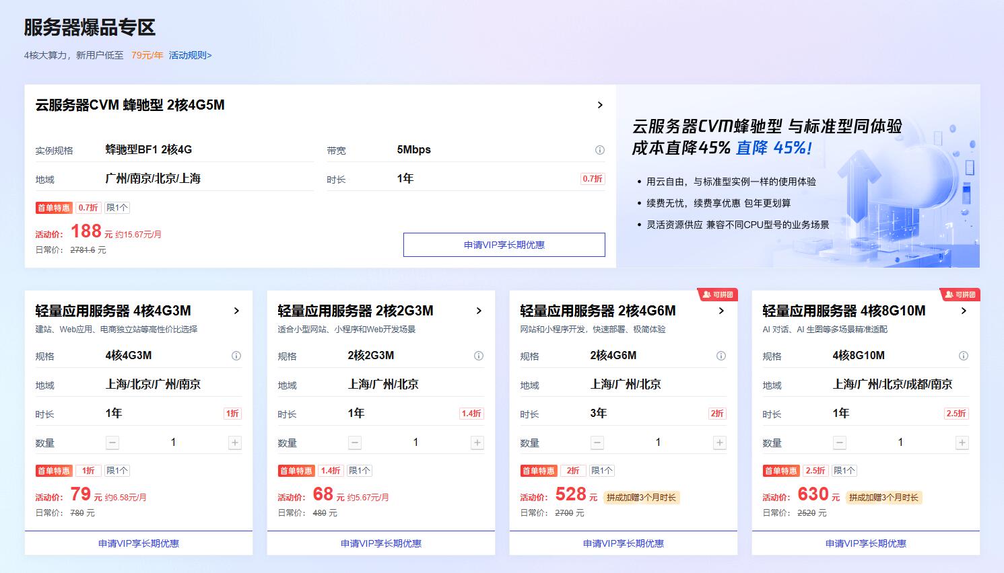Click 申请VIP享长期优惠 on CVM card

tap(504, 245)
